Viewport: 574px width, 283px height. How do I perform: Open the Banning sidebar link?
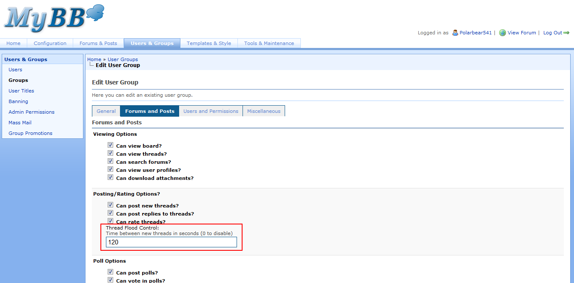[18, 101]
